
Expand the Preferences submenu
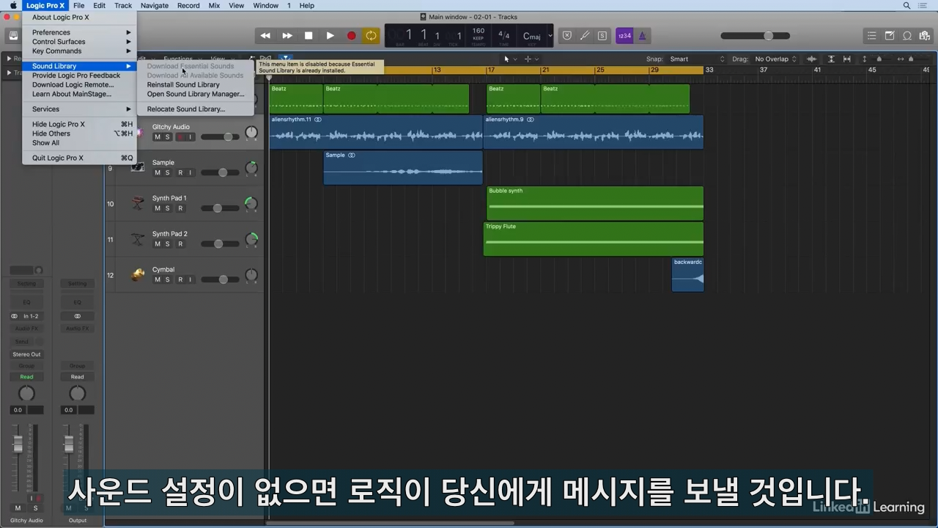point(81,32)
